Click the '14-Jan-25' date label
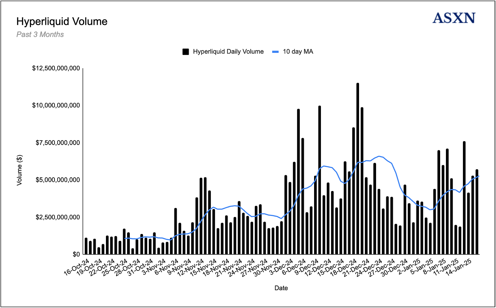Viewport: 496px width, 308px height. (x=458, y=267)
